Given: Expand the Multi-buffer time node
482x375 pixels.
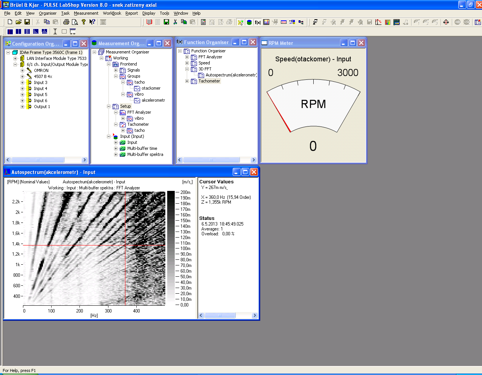Looking at the screenshot, I should pos(116,148).
